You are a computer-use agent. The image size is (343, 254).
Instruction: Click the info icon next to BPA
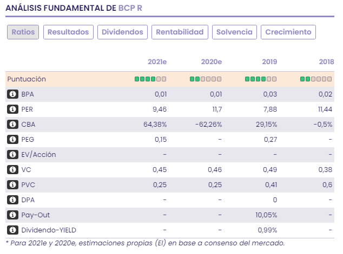12,94
